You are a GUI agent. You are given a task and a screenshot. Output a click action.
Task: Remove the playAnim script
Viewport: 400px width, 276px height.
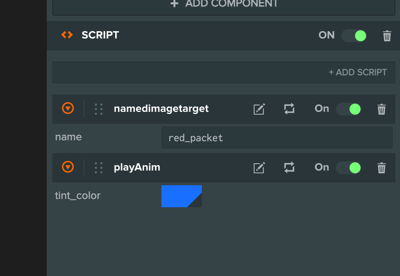tap(382, 168)
